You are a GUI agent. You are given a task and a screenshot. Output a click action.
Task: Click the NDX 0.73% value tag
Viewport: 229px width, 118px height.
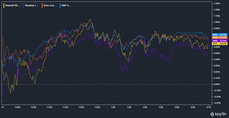click(219, 41)
